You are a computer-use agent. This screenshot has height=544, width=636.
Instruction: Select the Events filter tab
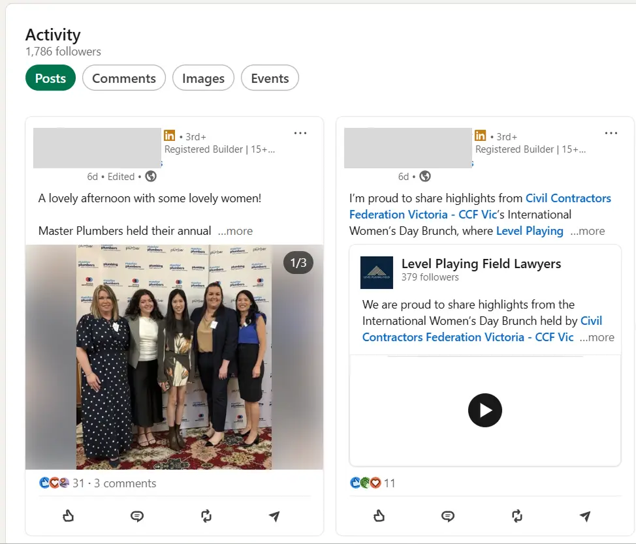point(270,78)
